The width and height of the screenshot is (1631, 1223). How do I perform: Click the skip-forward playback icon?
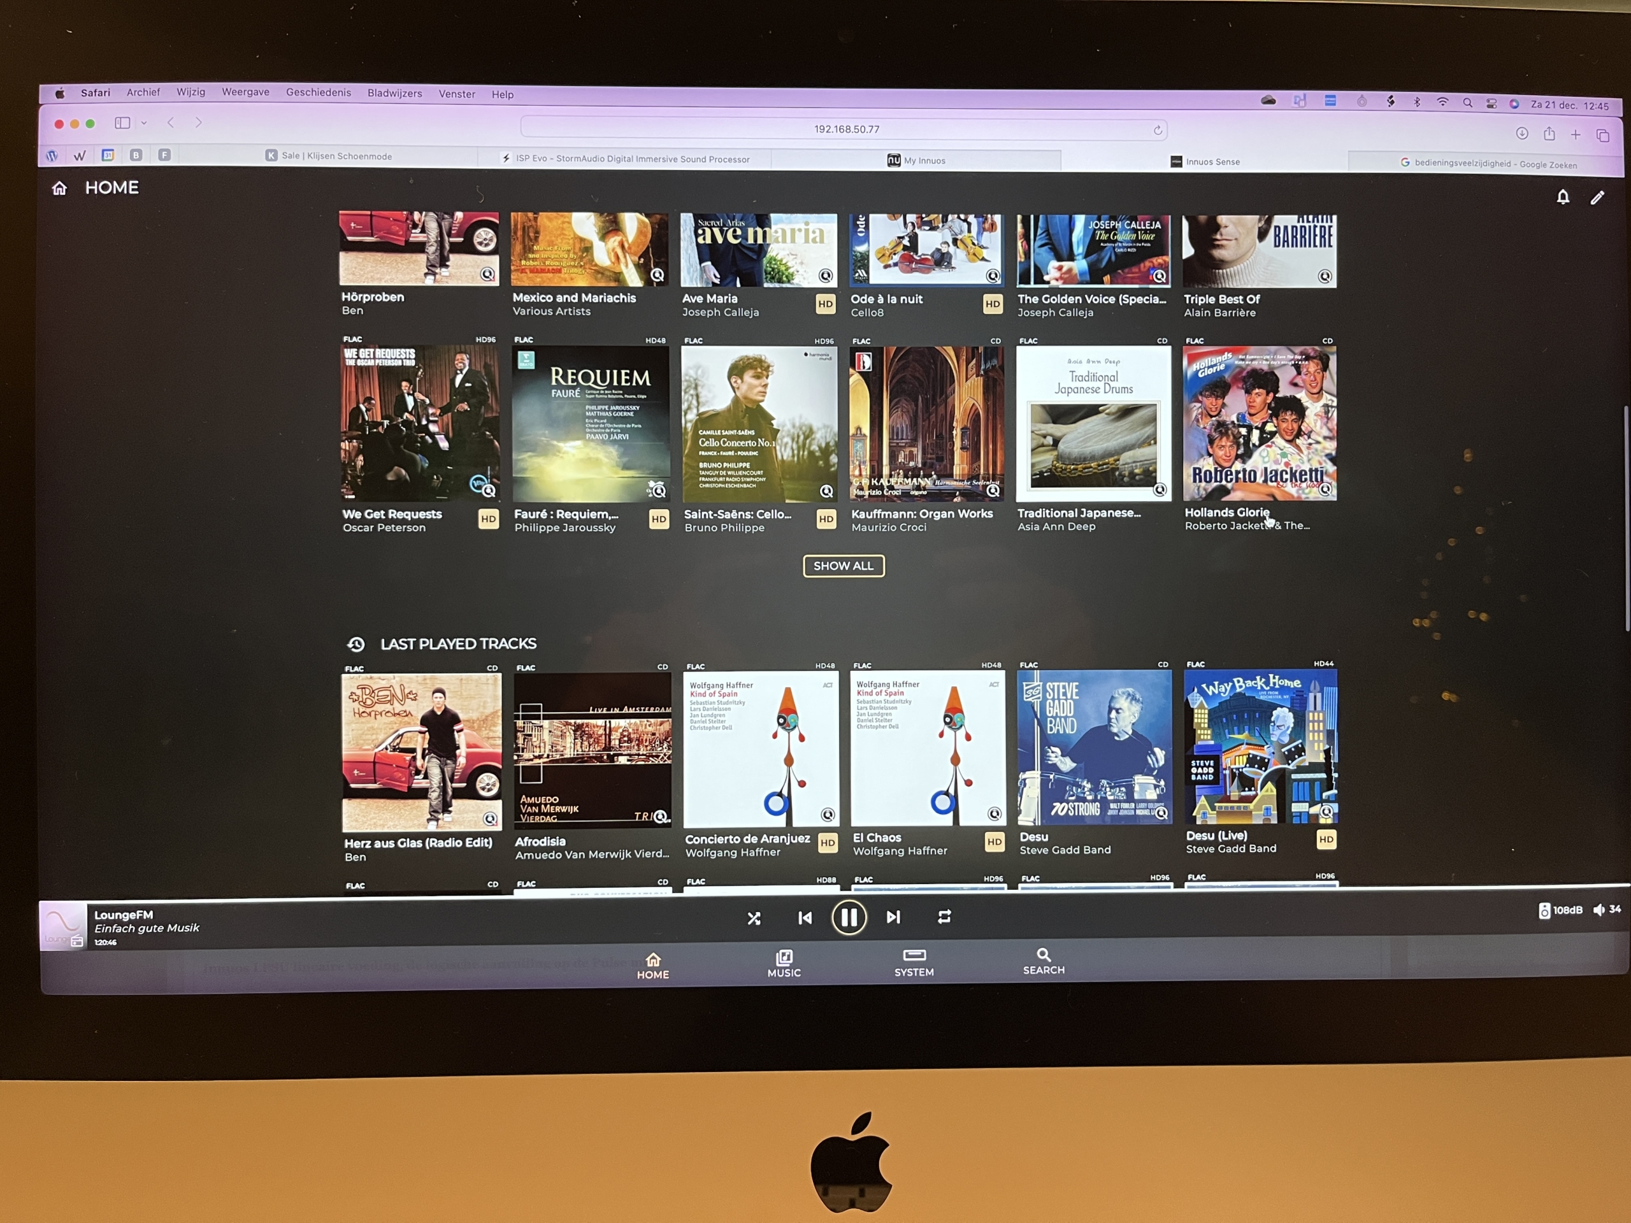pos(895,917)
